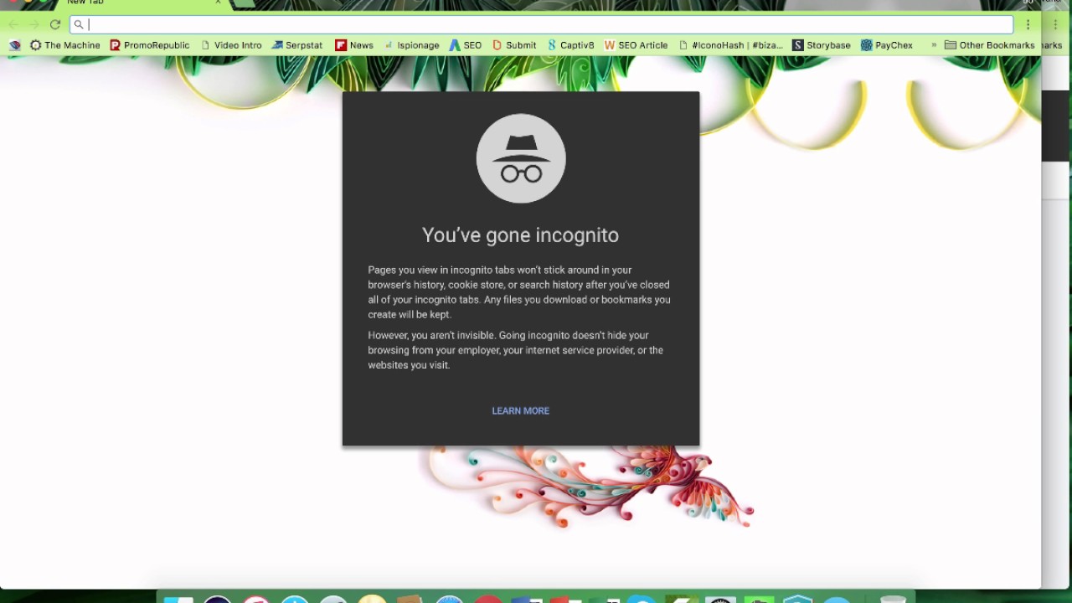This screenshot has height=603, width=1072.
Task: Open the first unlabeled bookmark icon
Action: coord(14,45)
